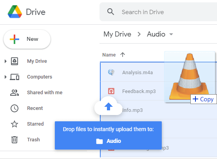This screenshot has height=159, width=217.
Task: Click the Shared with me people icon
Action: 14,93
